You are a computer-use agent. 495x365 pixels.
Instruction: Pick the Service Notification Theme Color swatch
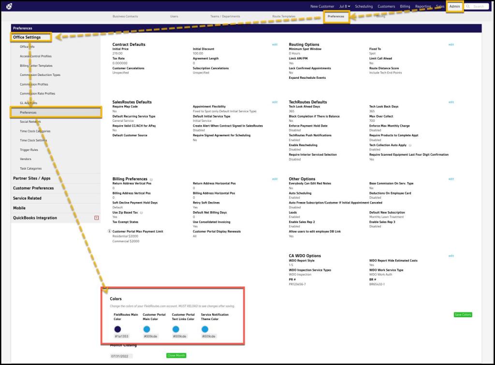point(204,329)
